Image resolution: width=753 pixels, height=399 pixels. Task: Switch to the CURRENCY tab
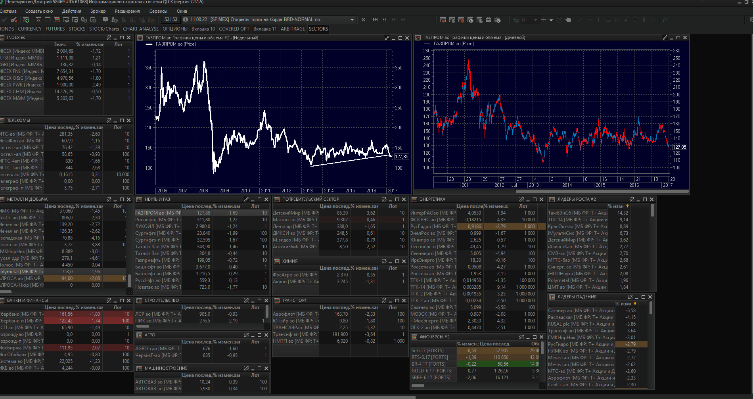30,29
